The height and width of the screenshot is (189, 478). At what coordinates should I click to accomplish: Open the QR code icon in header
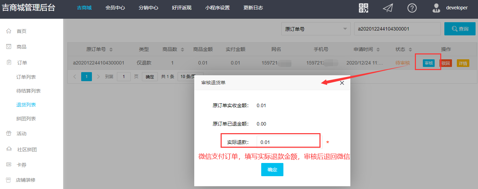click(x=364, y=8)
